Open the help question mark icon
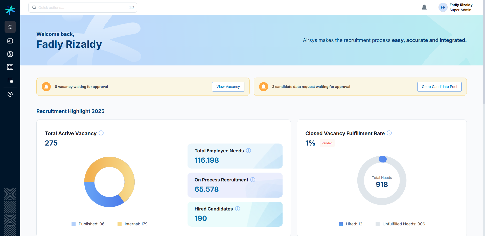 click(x=10, y=94)
